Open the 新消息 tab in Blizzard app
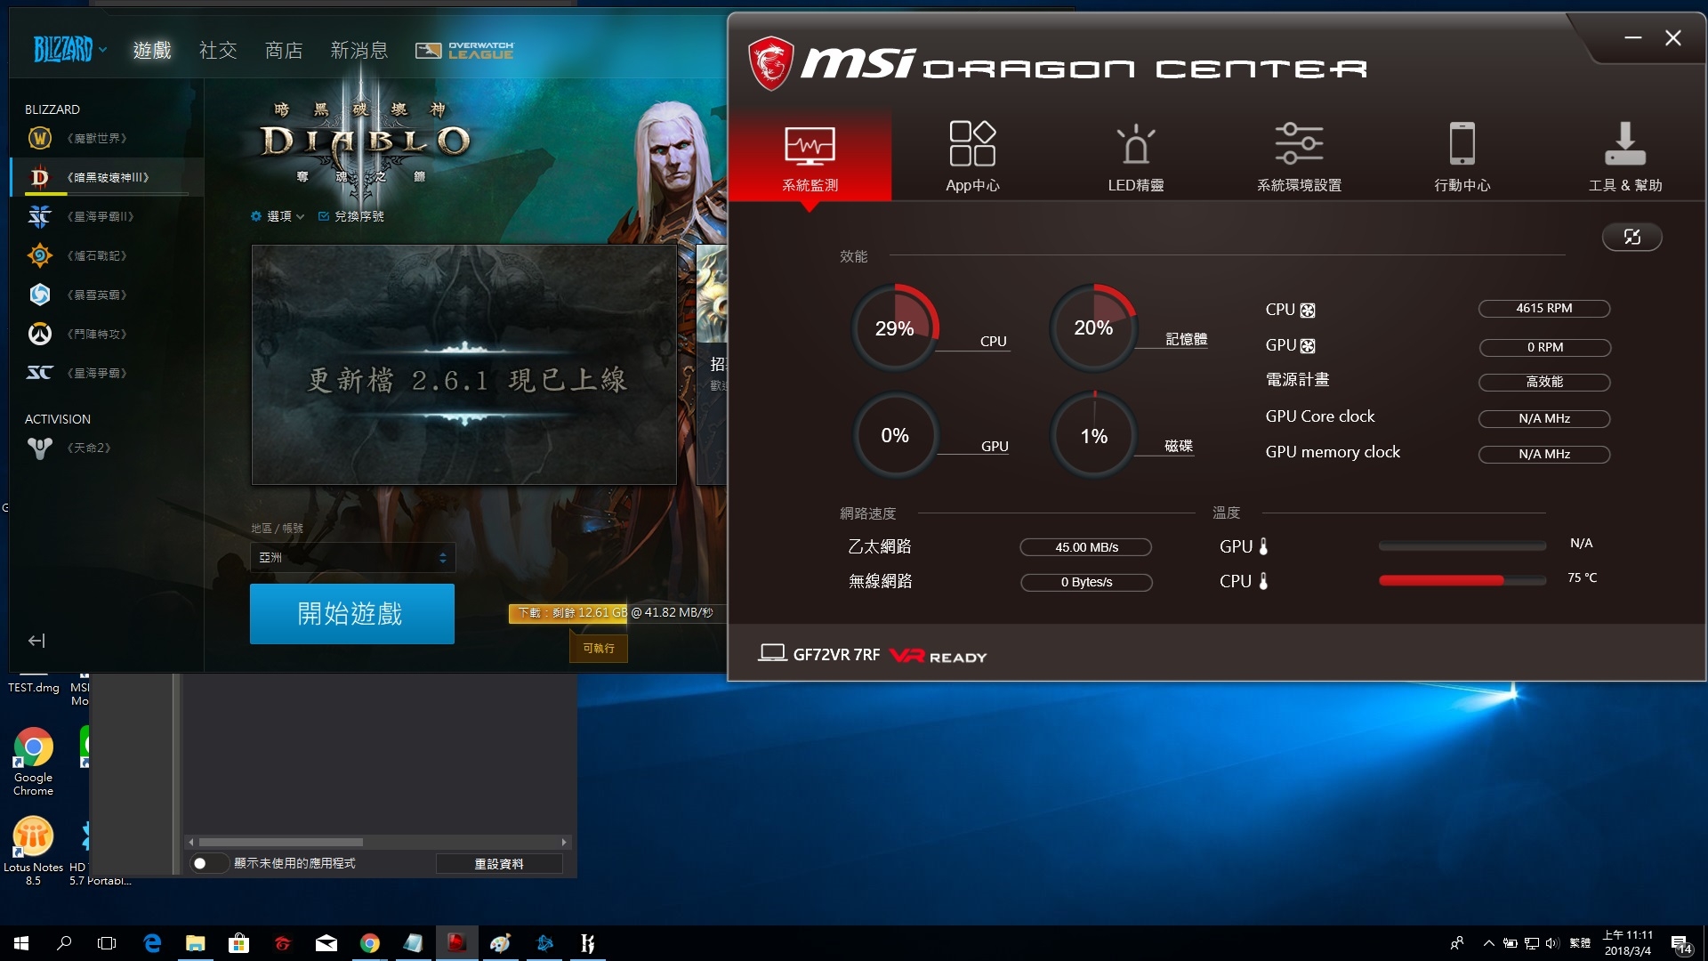Screen dimensions: 1708x961 point(359,51)
